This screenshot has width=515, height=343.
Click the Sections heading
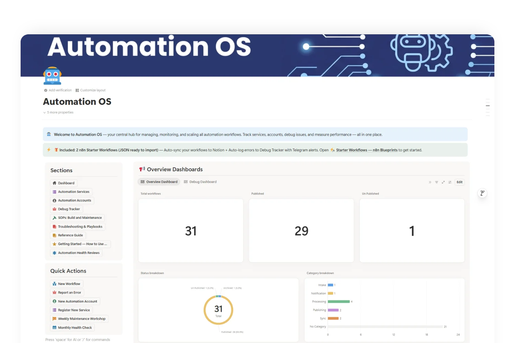pos(61,170)
